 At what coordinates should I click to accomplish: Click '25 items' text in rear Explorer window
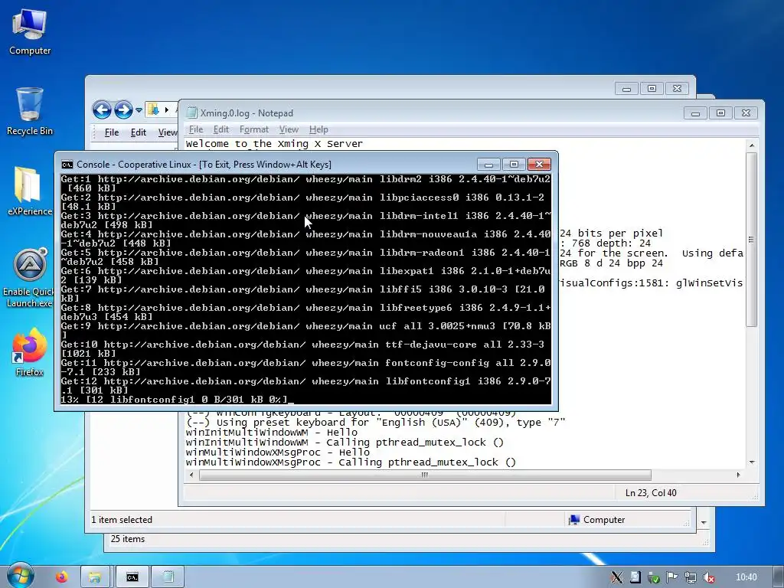pos(128,539)
